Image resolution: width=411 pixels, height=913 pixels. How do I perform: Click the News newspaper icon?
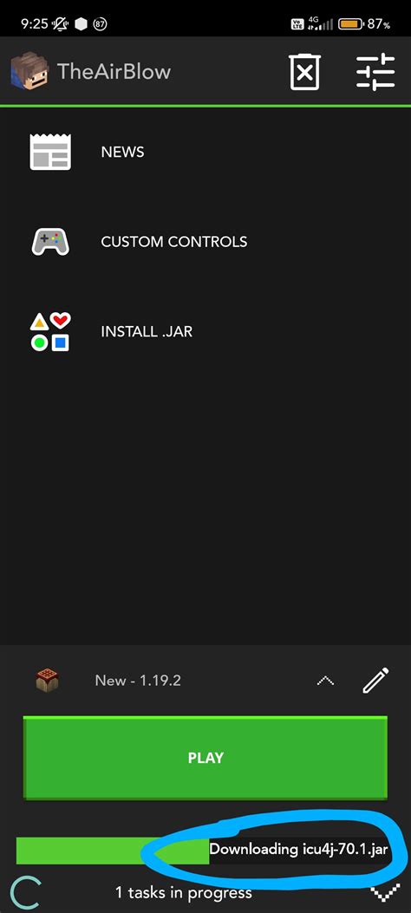click(50, 152)
